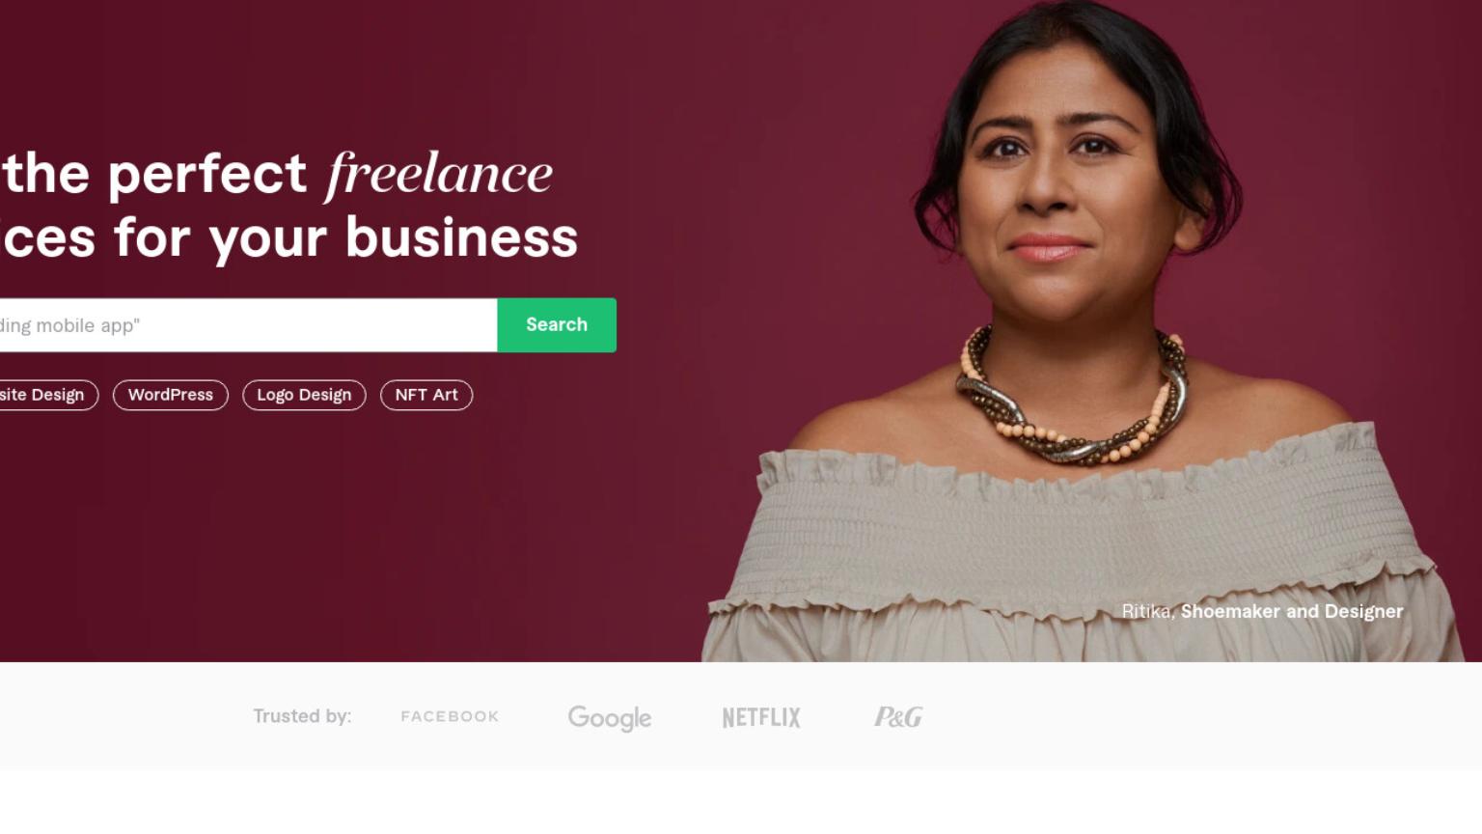Screen dimensions: 1482x834
Task: Click the Facebook logo
Action: pos(450,716)
